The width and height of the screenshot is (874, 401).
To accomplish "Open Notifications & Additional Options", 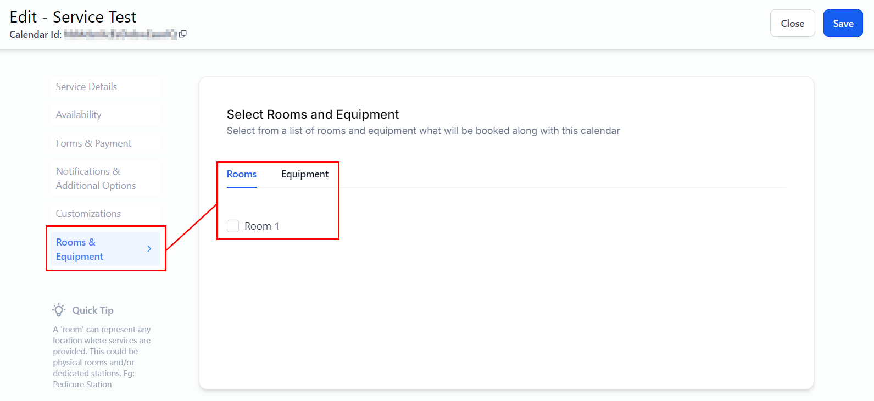I will click(96, 179).
